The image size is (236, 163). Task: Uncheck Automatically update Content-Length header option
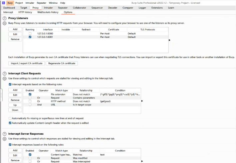pyautogui.click(x=10, y=123)
